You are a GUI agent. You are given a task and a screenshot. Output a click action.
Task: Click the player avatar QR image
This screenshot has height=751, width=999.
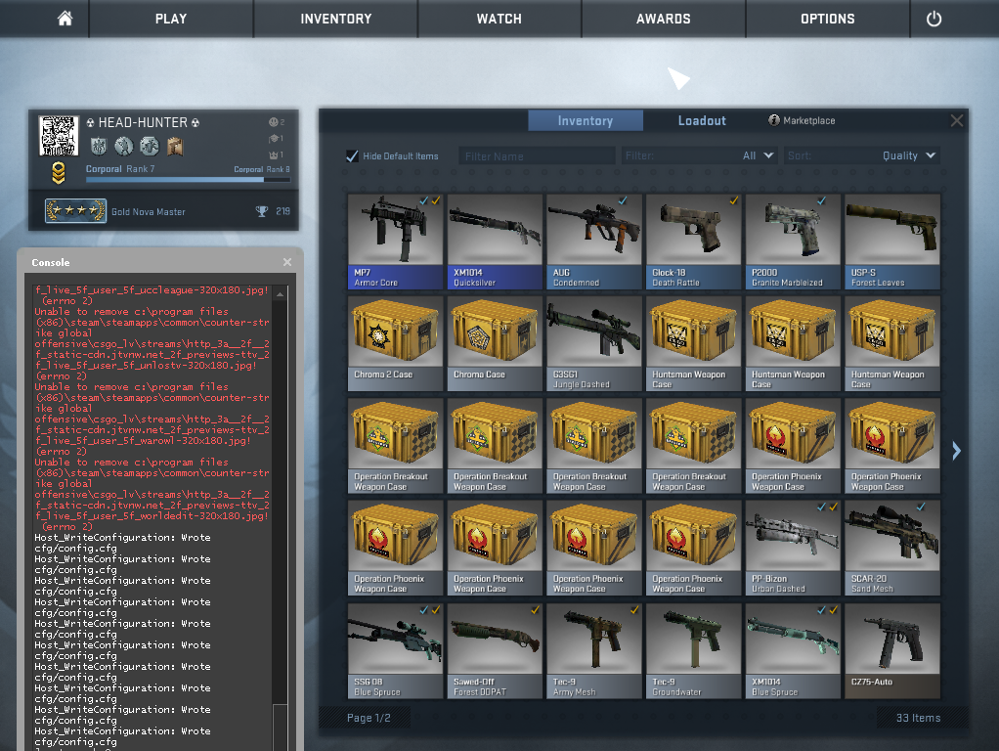coord(59,136)
